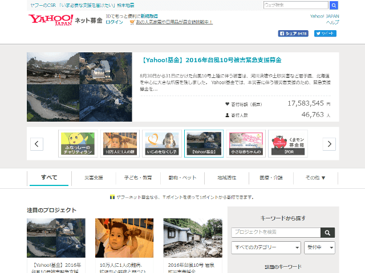Advance the carousel with the right arrow
This screenshot has height=273, width=365.
(x=329, y=144)
